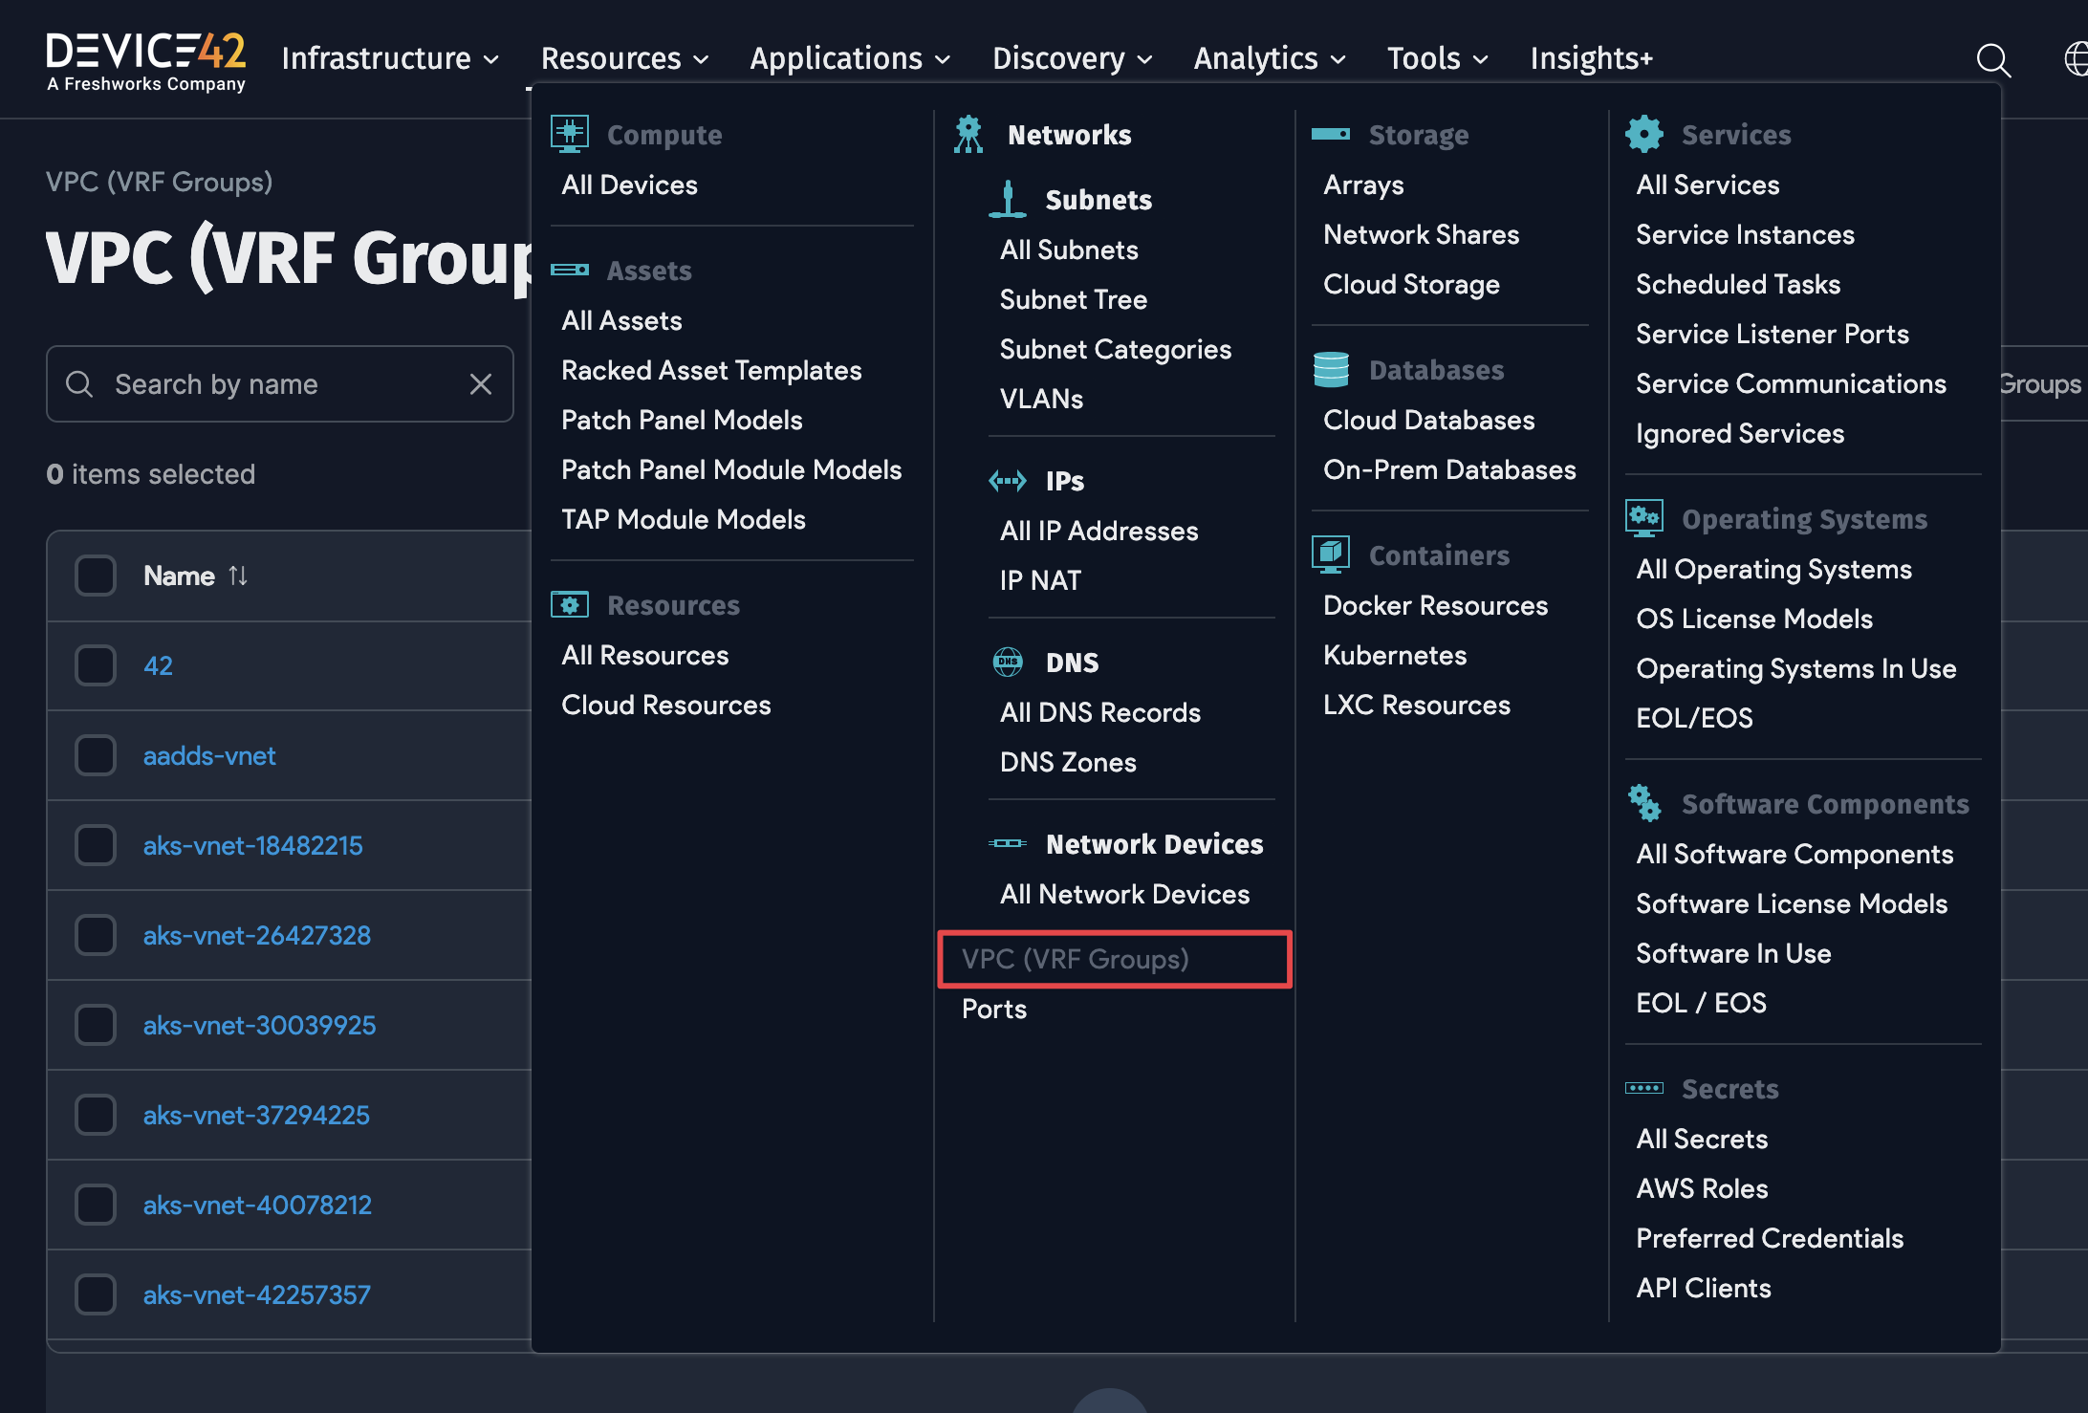
Task: Select all rows using the header checkbox
Action: (96, 576)
